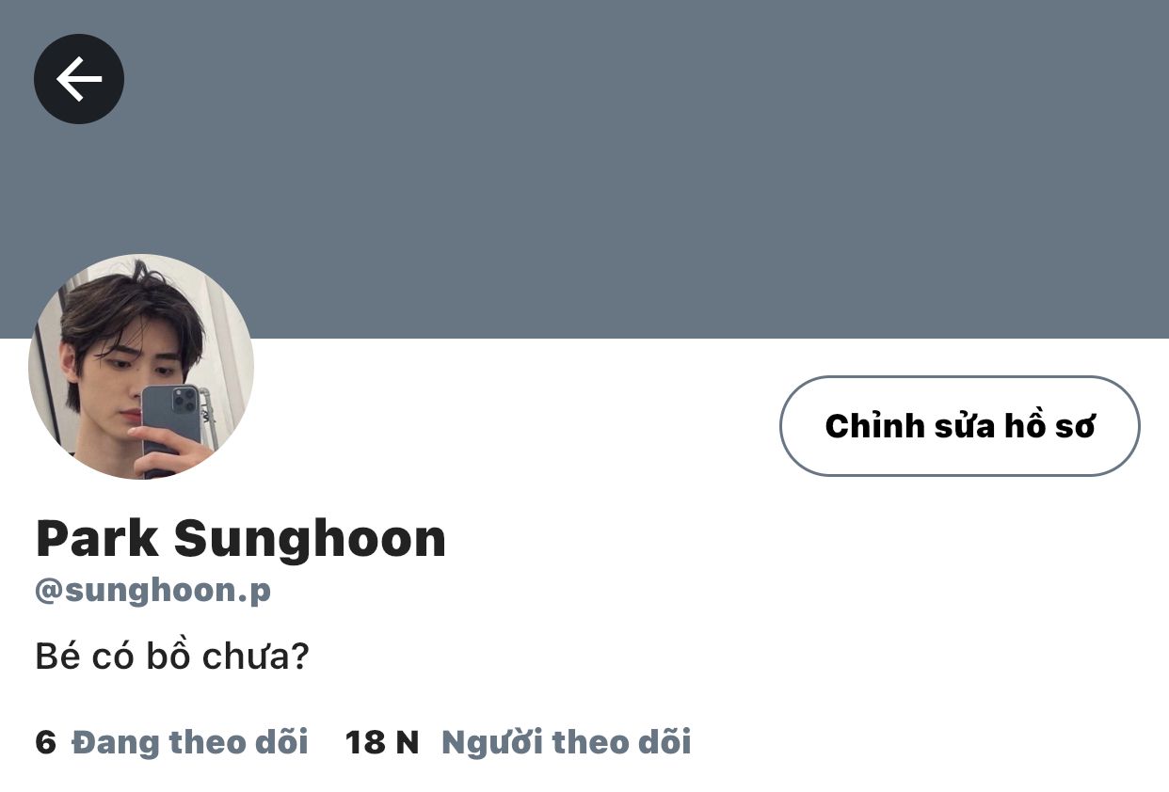Image resolution: width=1169 pixels, height=792 pixels.
Task: Open the circular profile avatar photo
Action: [x=141, y=367]
